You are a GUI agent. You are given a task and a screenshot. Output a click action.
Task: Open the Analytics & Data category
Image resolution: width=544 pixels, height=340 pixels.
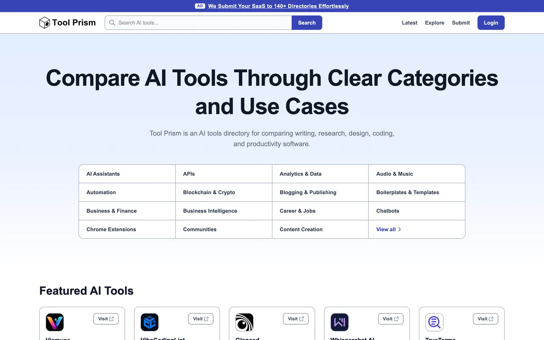[320, 174]
